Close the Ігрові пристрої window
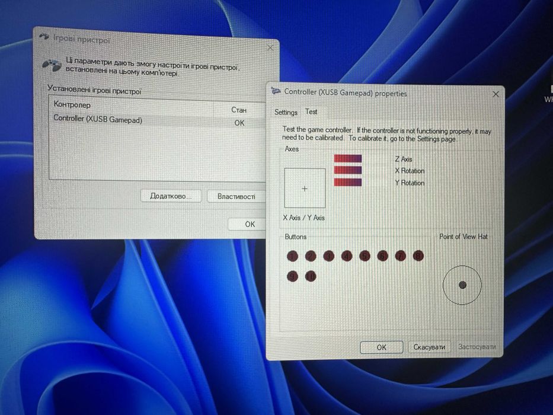This screenshot has height=415, width=553. point(270,47)
